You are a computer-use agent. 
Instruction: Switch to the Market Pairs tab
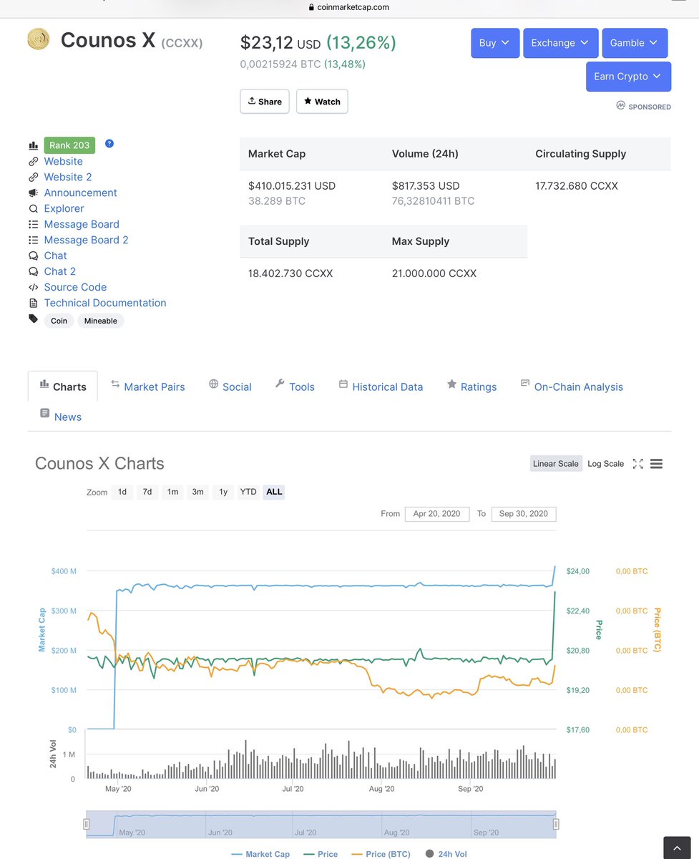pyautogui.click(x=148, y=387)
